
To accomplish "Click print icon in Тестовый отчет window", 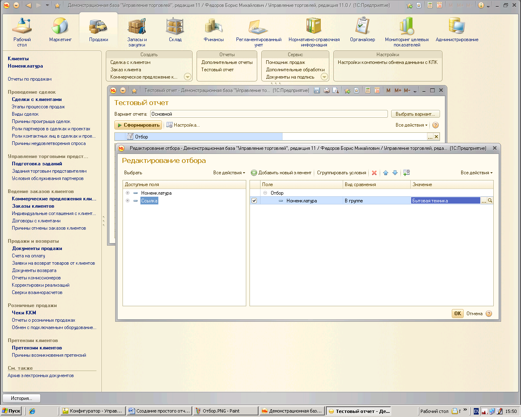I will [x=326, y=90].
